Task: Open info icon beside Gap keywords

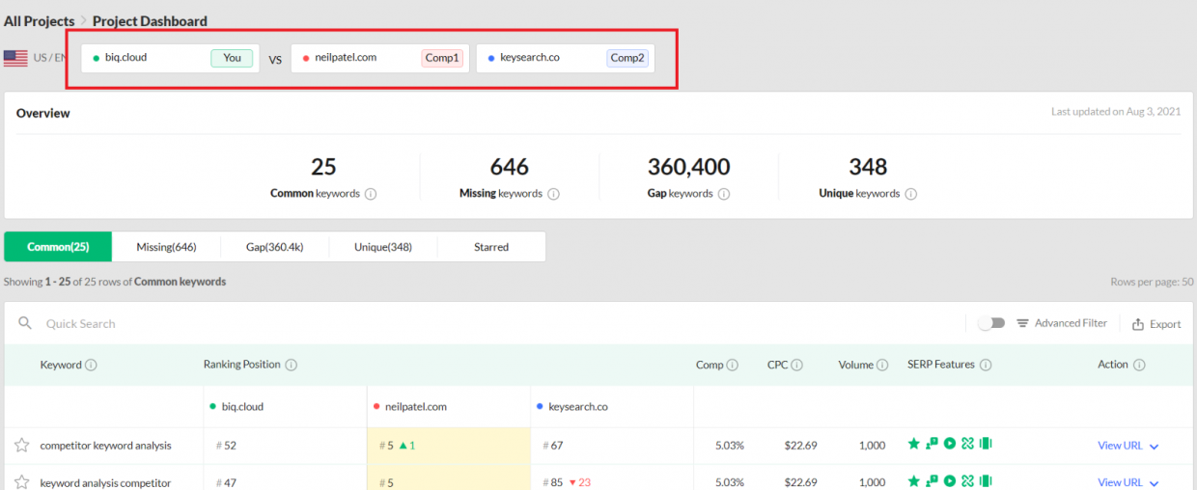Action: coord(724,194)
